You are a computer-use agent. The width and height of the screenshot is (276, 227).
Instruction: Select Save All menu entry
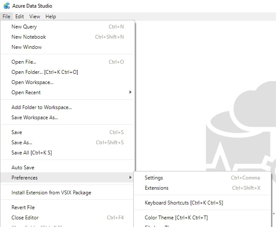tap(68, 153)
